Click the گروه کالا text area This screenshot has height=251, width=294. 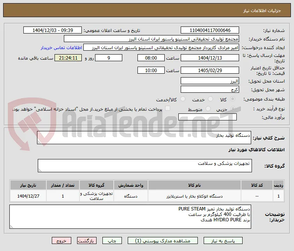[x=145, y=166]
